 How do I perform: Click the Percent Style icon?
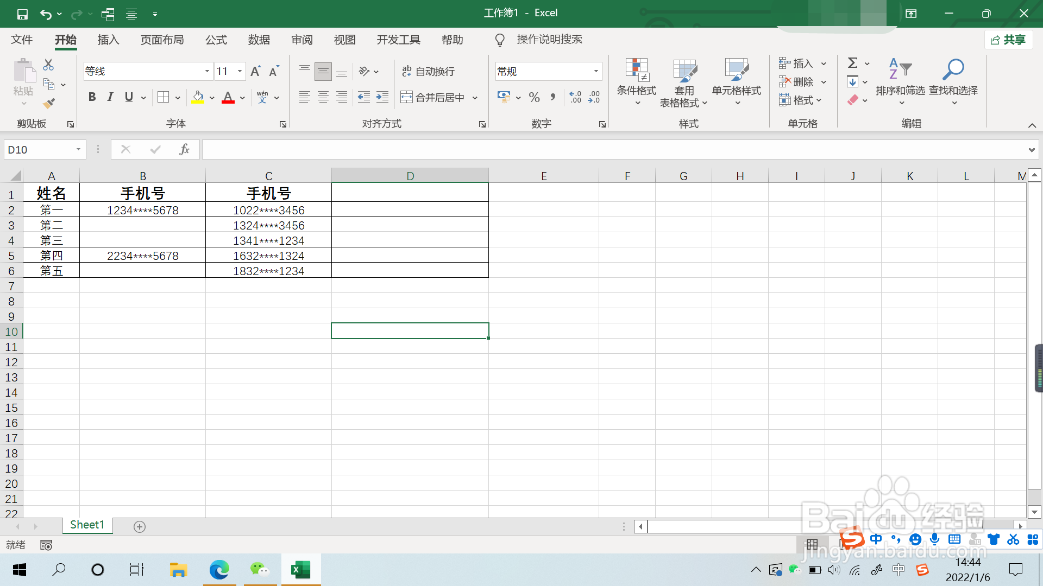tap(534, 98)
